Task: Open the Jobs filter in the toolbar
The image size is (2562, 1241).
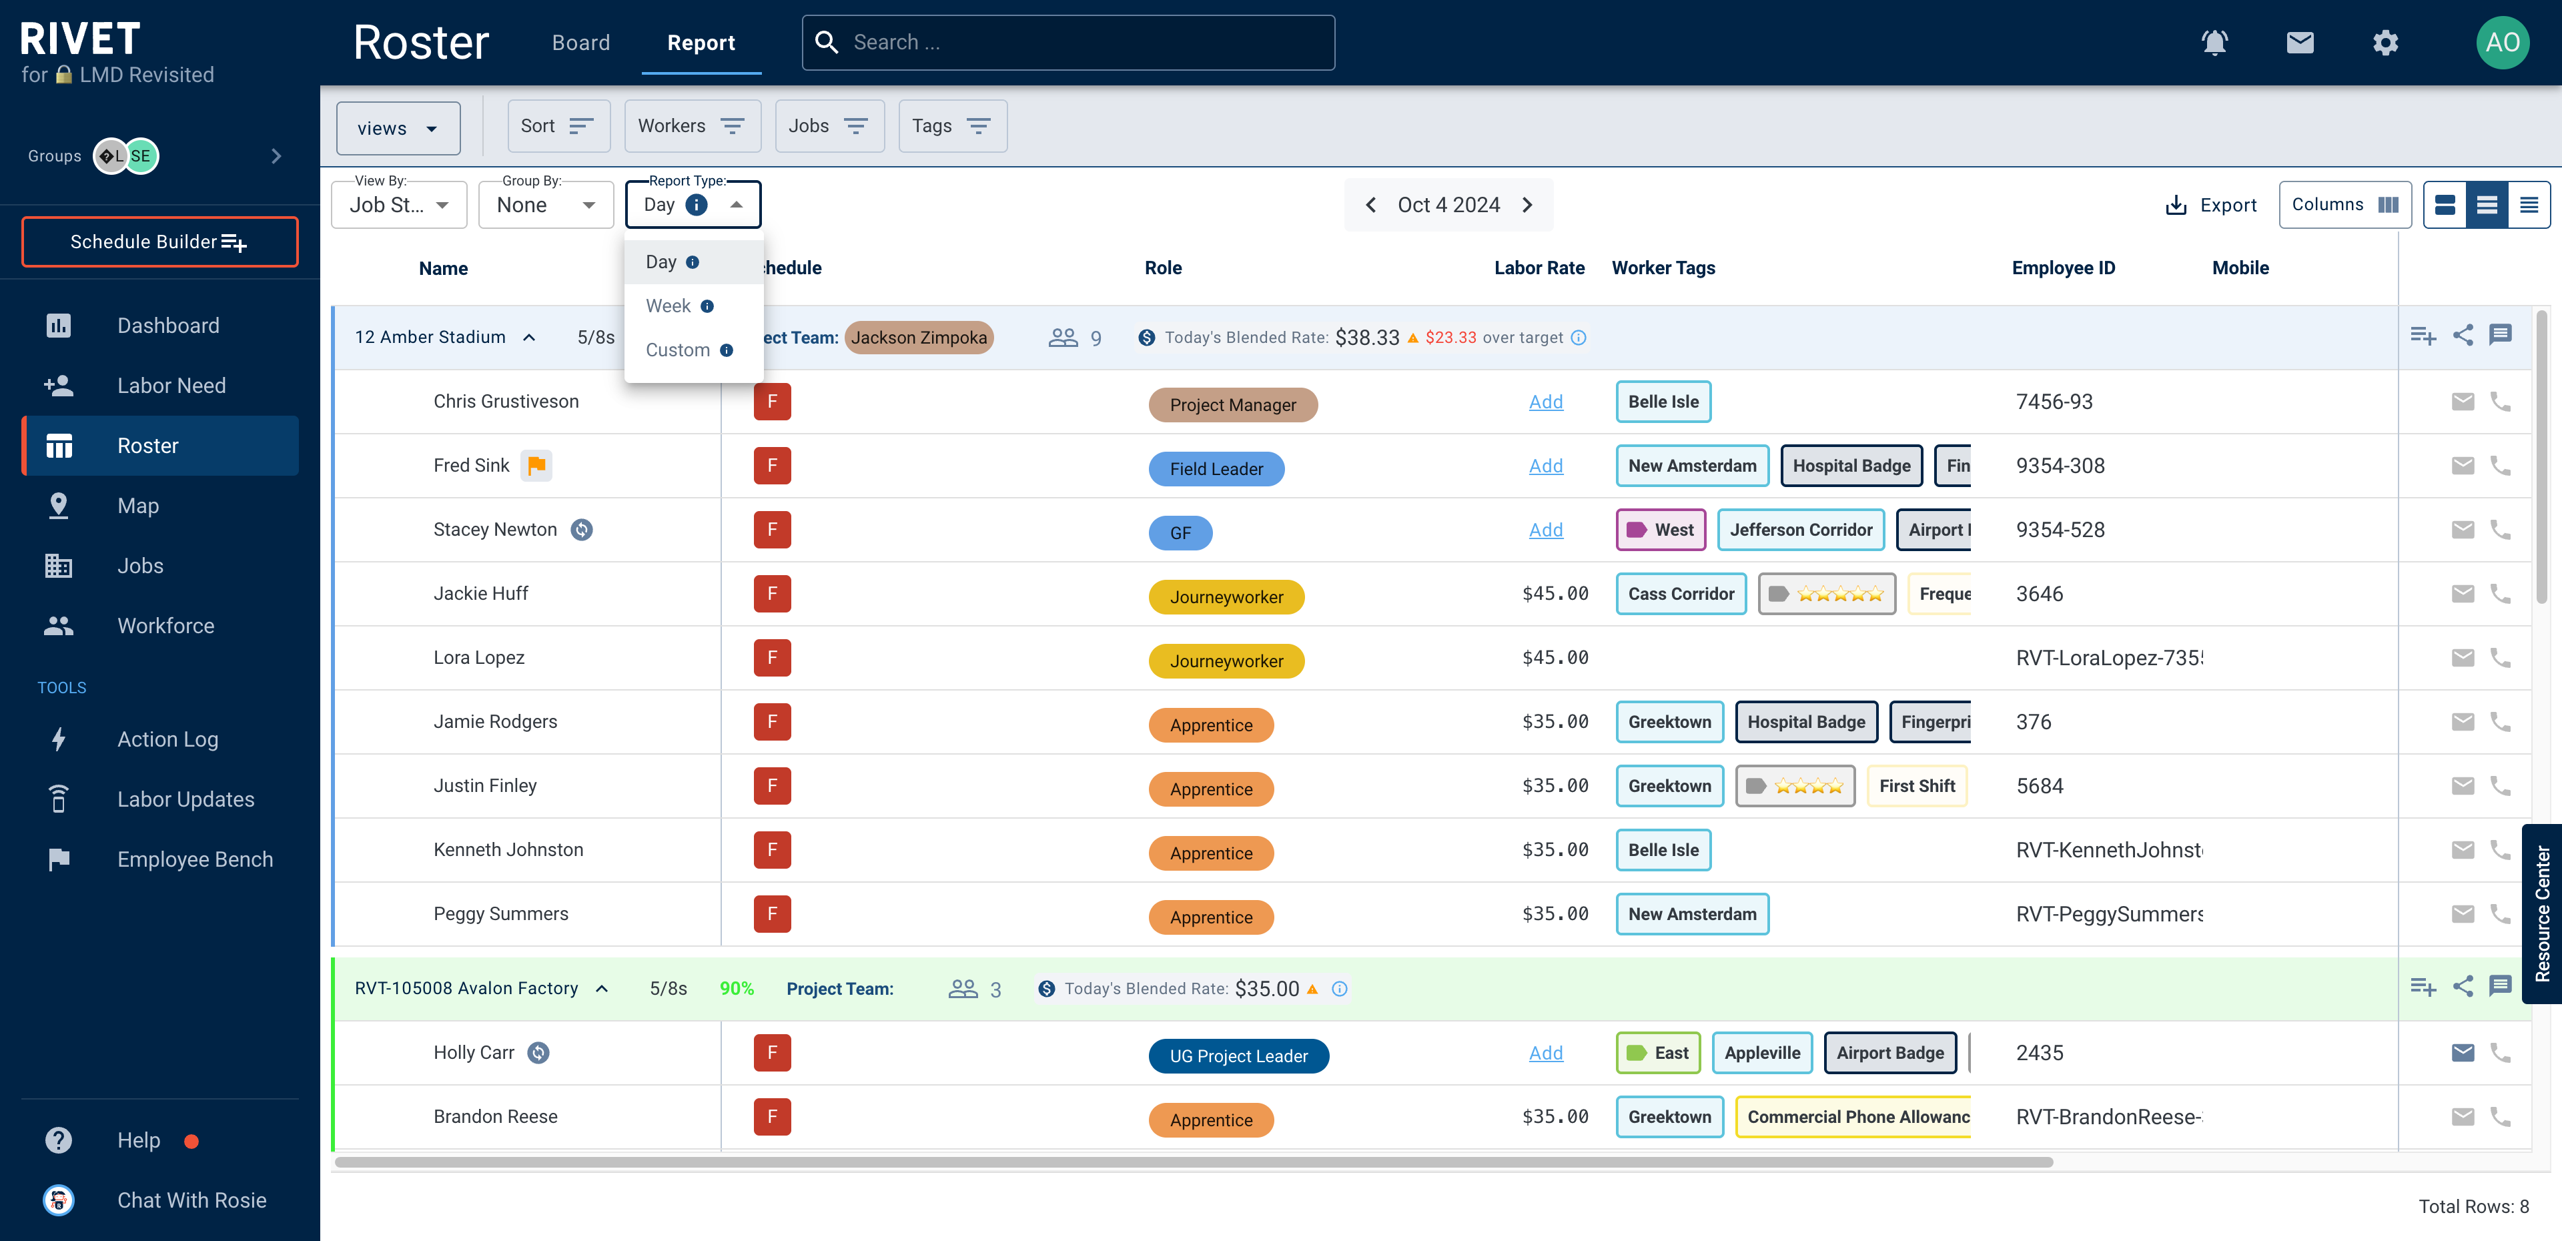Action: pyautogui.click(x=829, y=126)
